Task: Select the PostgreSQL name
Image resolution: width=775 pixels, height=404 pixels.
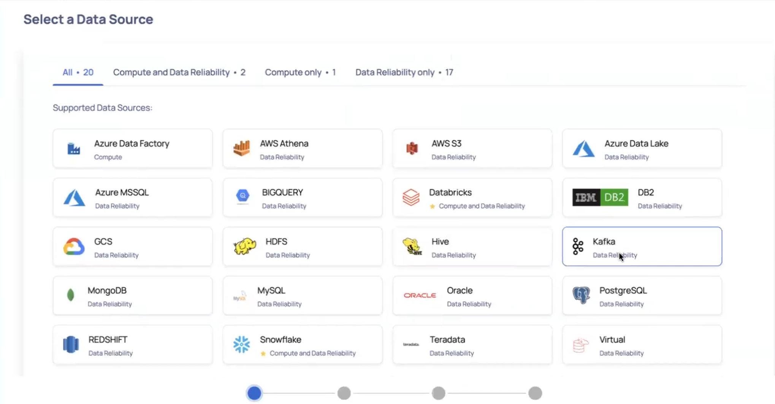Action: point(623,290)
